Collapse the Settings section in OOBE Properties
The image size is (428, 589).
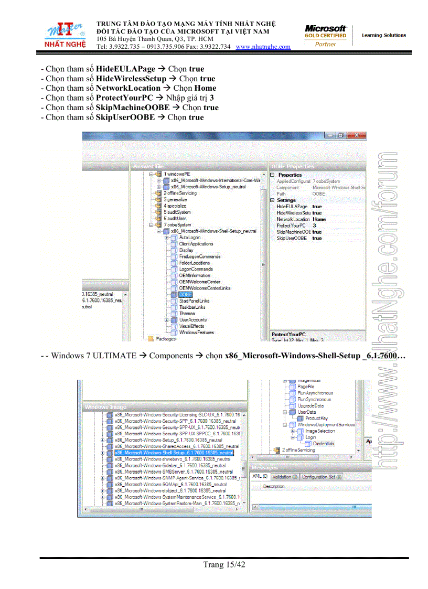(272, 200)
